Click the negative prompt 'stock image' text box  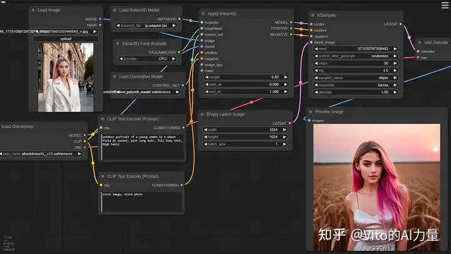pos(142,202)
